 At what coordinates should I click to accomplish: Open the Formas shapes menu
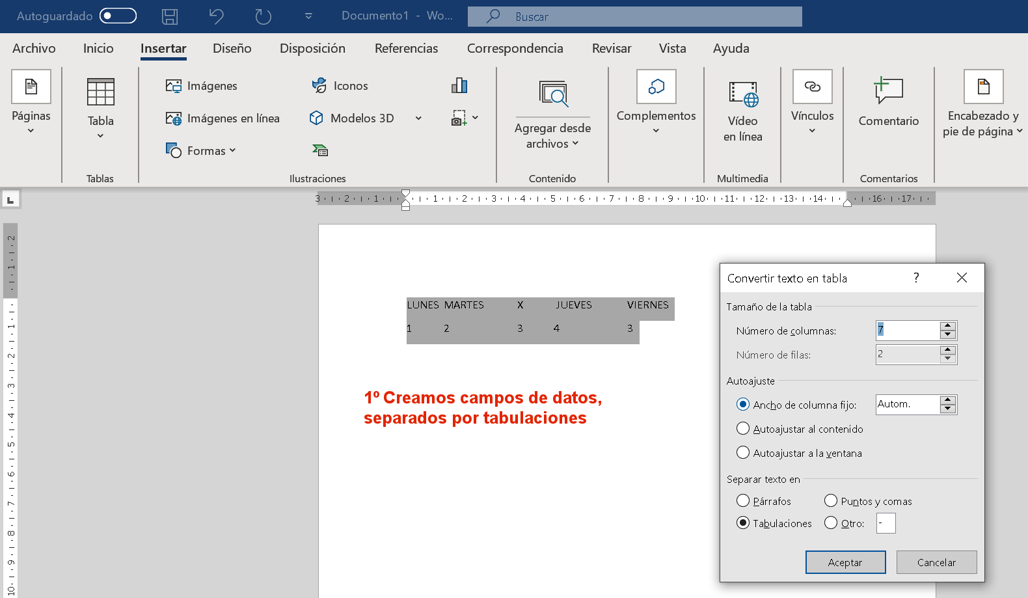coord(200,151)
